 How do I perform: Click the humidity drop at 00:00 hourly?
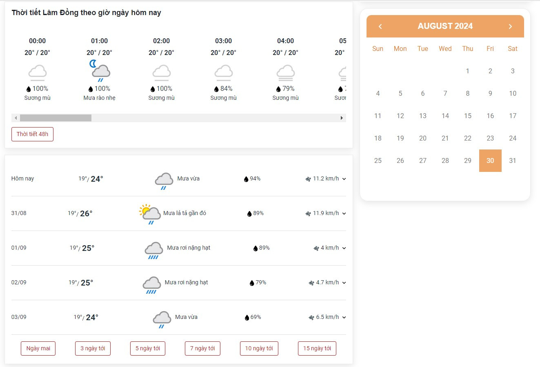click(29, 89)
